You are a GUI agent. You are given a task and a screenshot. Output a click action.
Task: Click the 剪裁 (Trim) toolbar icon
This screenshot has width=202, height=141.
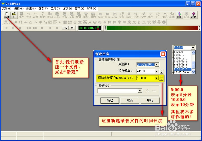[93, 15]
